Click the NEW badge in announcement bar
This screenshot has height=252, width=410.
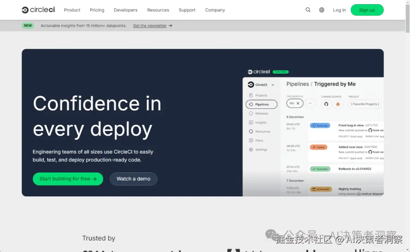click(x=28, y=25)
